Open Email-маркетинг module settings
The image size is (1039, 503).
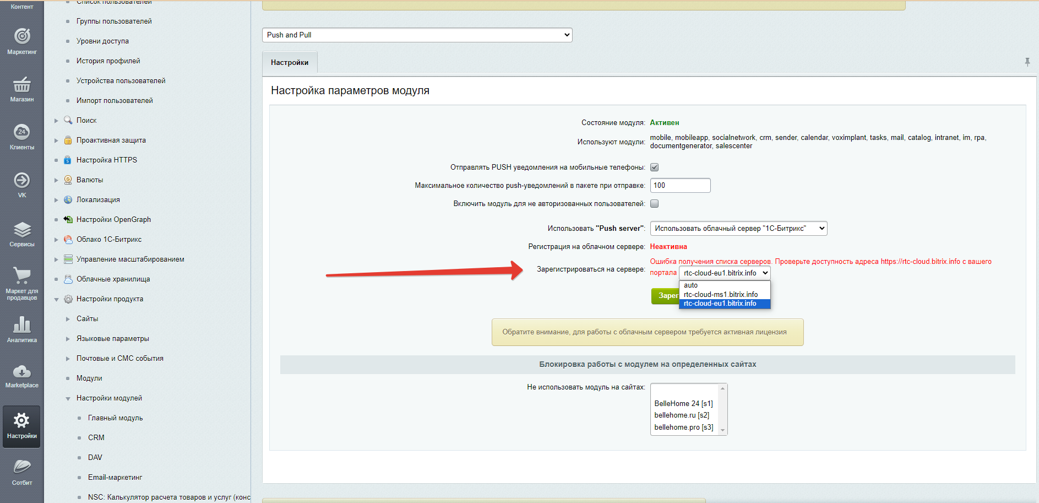[115, 477]
